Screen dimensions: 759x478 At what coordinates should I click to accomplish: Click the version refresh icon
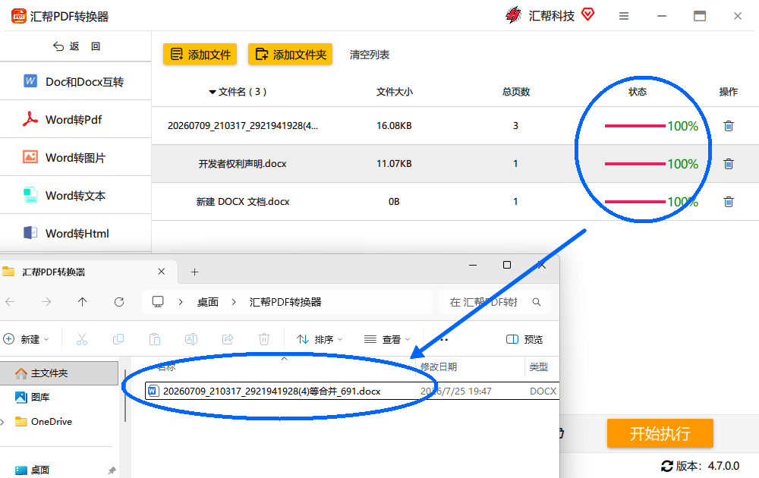coord(666,466)
